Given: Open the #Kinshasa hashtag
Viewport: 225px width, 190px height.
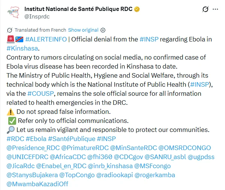Looking at the screenshot, I should click(22, 48).
